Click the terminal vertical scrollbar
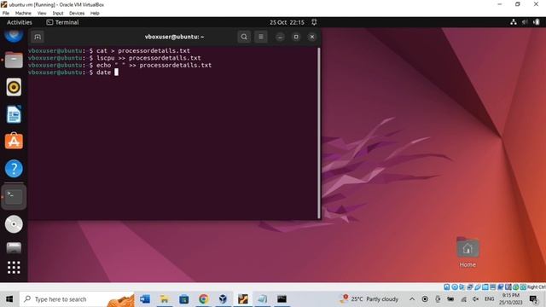 tap(318, 132)
